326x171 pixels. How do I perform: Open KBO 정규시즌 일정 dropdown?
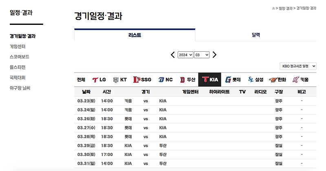(298, 66)
